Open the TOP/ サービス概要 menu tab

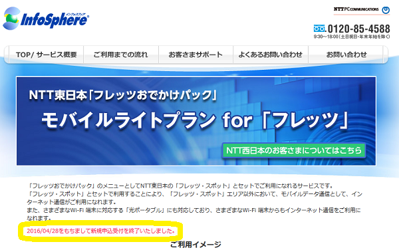pyautogui.click(x=47, y=55)
